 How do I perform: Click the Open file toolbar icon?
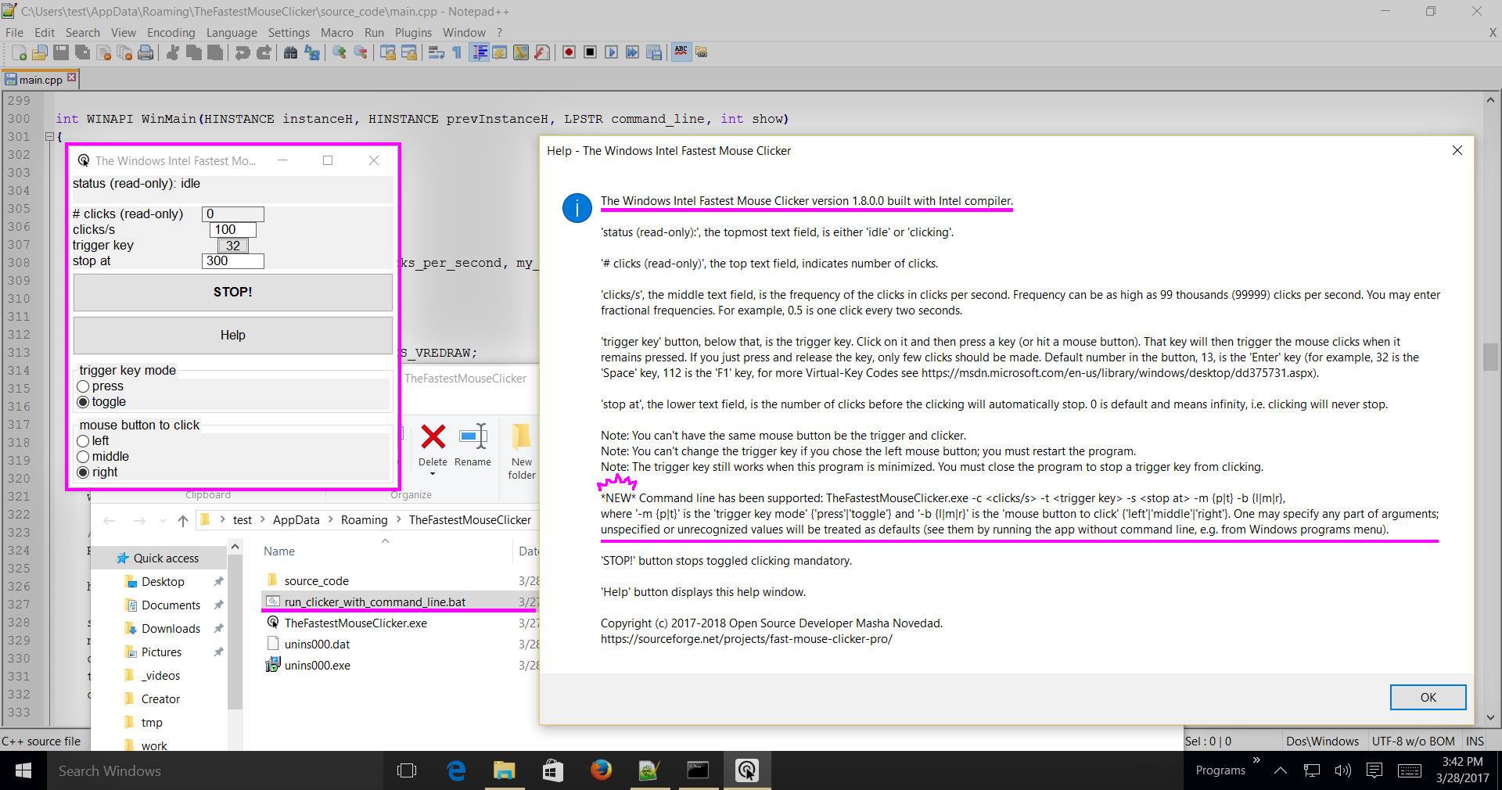(39, 52)
